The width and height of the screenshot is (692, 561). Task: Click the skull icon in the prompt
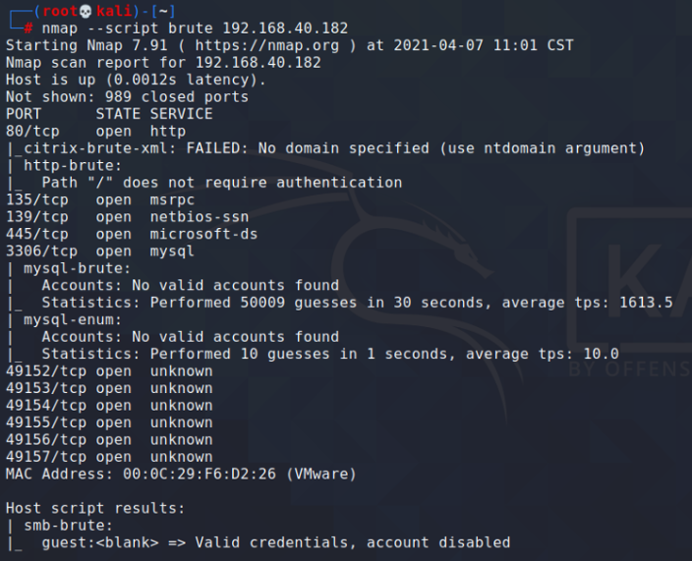point(86,11)
